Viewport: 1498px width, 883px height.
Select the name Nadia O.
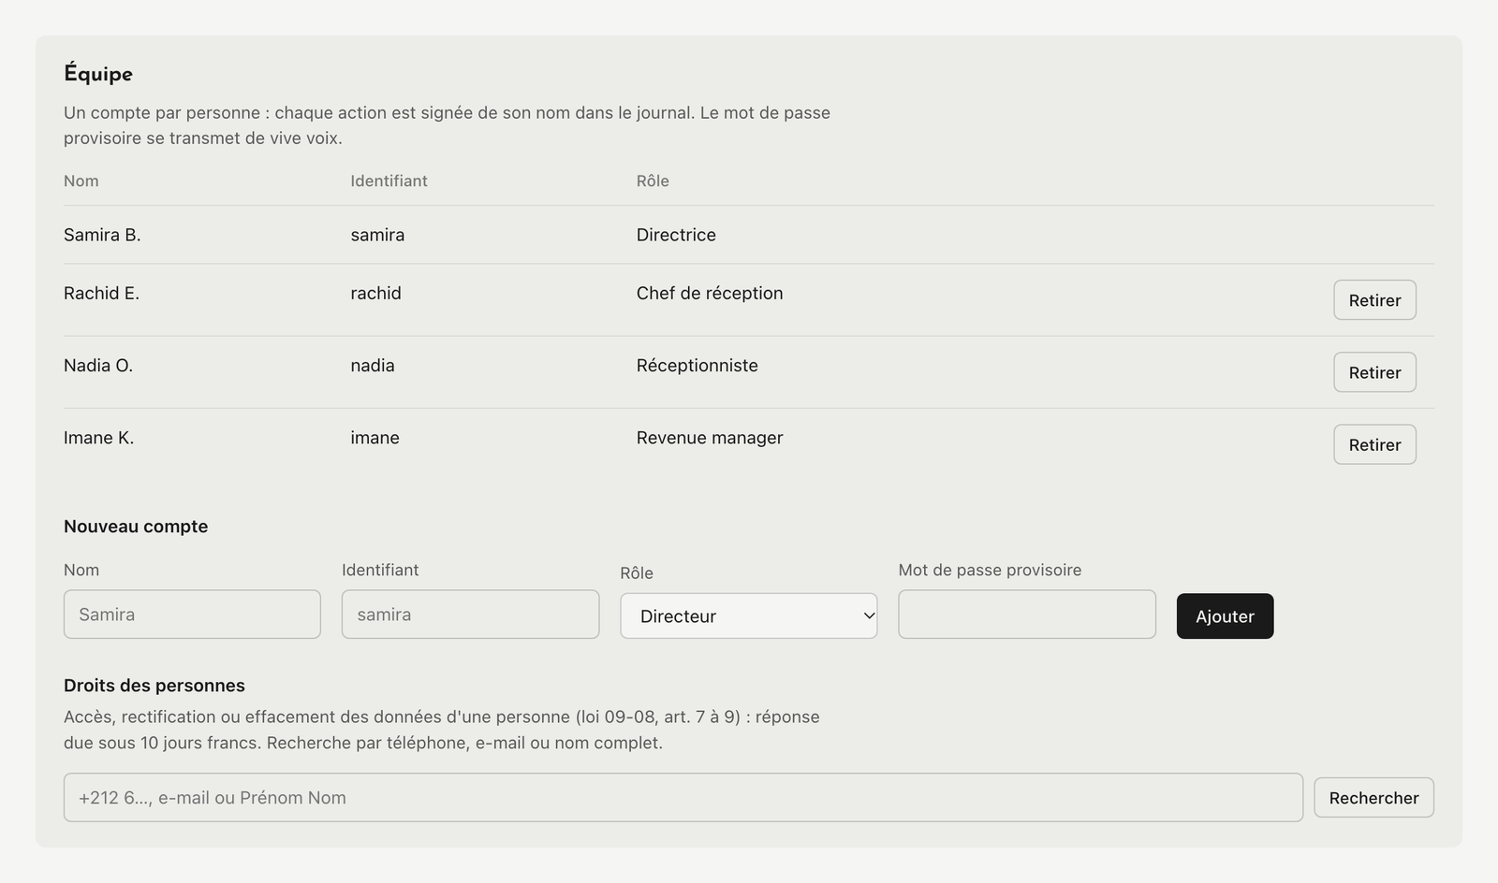pos(98,366)
